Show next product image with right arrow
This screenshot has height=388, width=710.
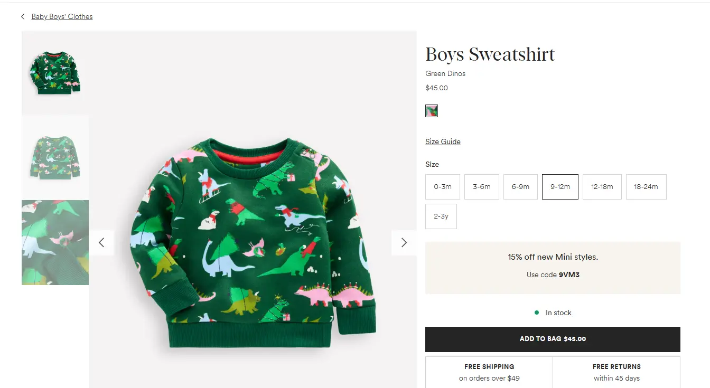[x=404, y=242]
